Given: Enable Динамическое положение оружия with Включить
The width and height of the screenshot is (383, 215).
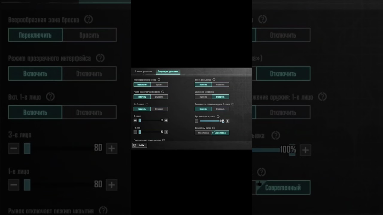Looking at the screenshot, I should tap(203, 109).
